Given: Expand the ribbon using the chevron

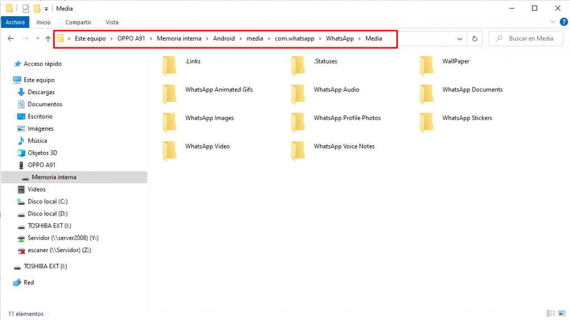Looking at the screenshot, I should tap(553, 22).
